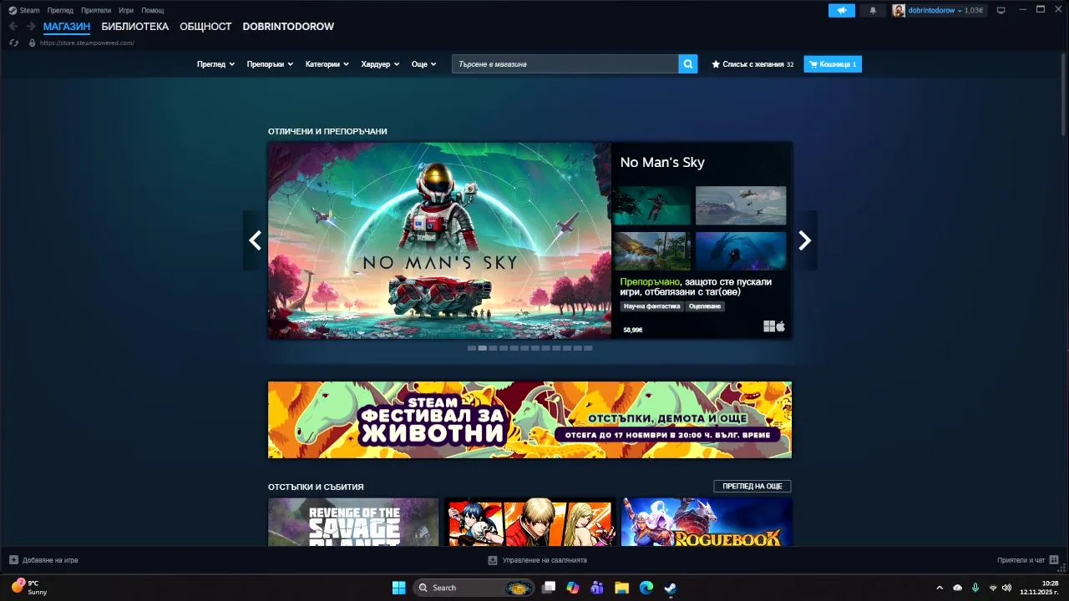Click the Оцеляване tag
The width and height of the screenshot is (1069, 601).
pos(705,306)
